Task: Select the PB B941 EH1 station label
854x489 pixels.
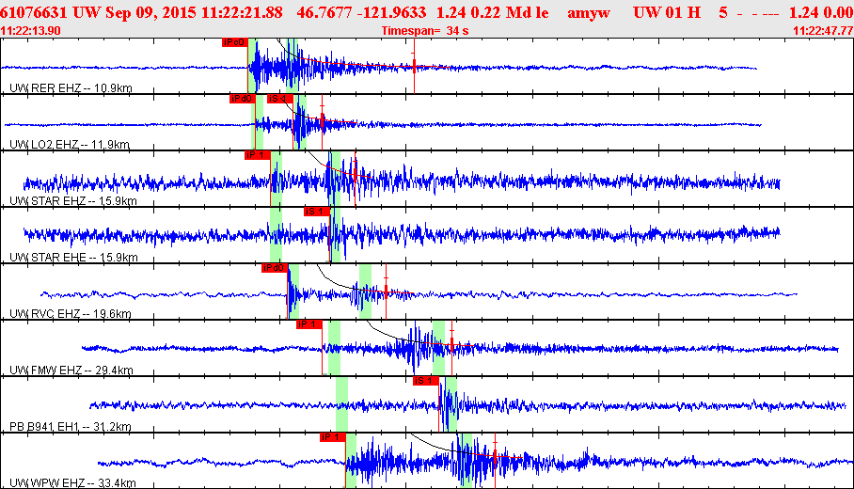Action: coord(70,426)
